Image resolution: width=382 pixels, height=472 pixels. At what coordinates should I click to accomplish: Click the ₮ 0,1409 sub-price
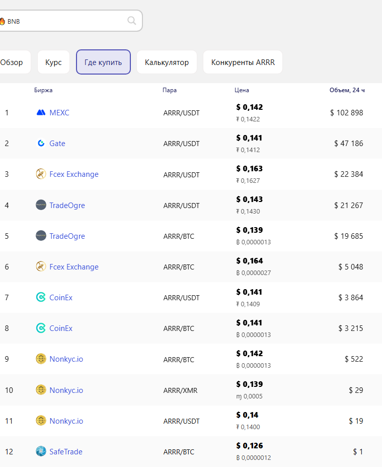point(248,304)
